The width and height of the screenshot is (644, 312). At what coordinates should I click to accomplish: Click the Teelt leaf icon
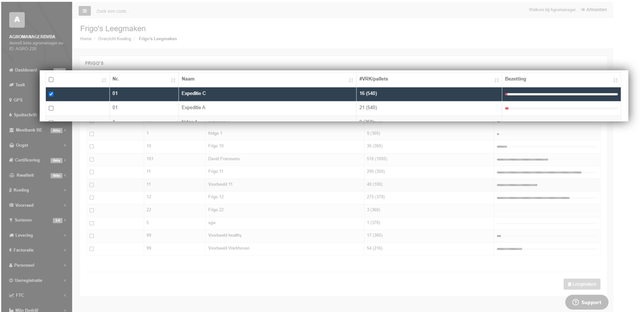pos(11,85)
